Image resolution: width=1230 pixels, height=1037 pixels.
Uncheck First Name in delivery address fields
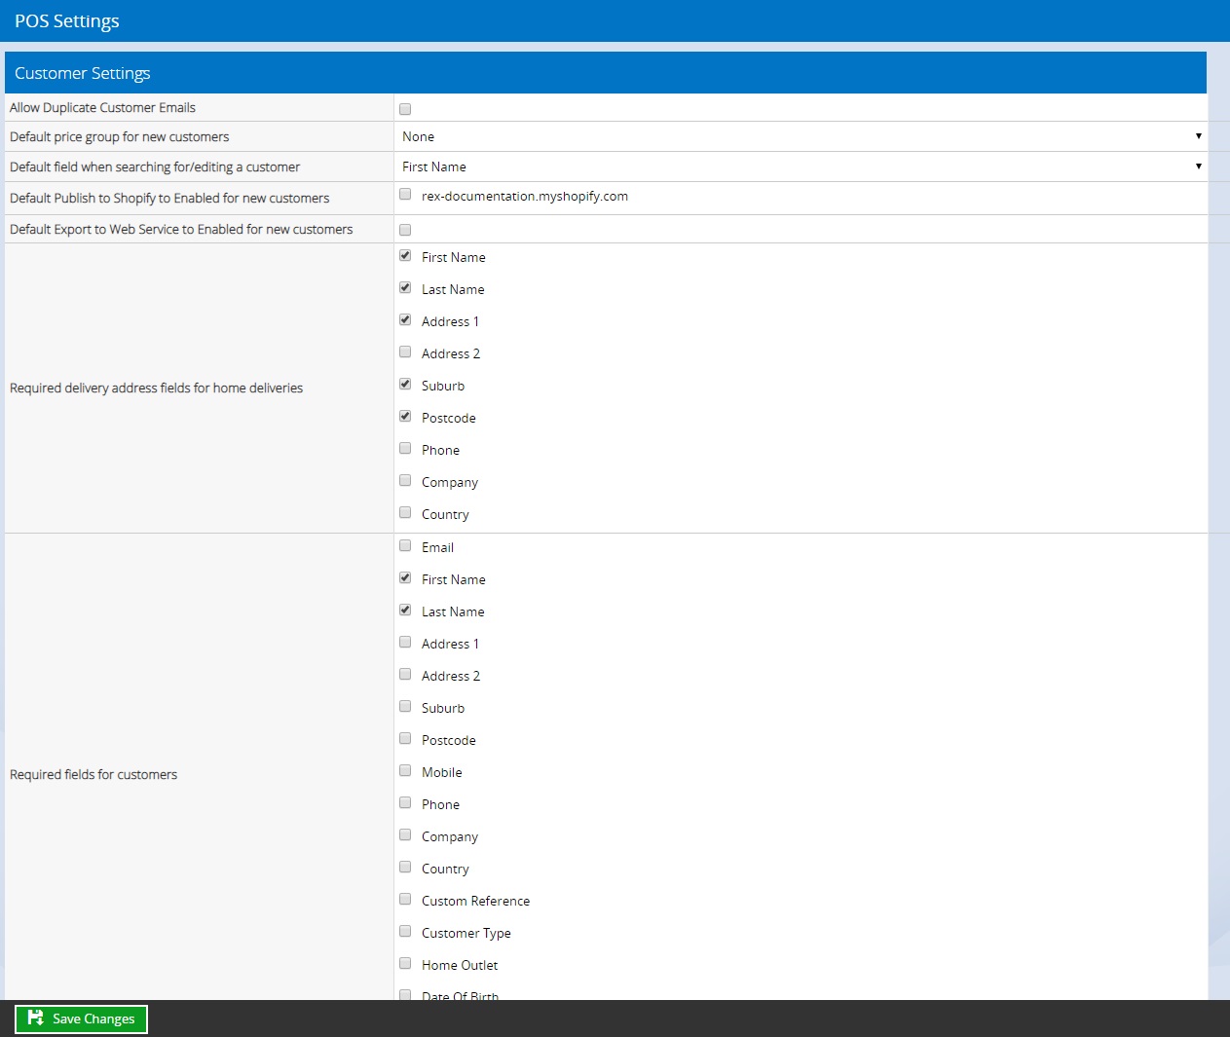[x=405, y=256]
